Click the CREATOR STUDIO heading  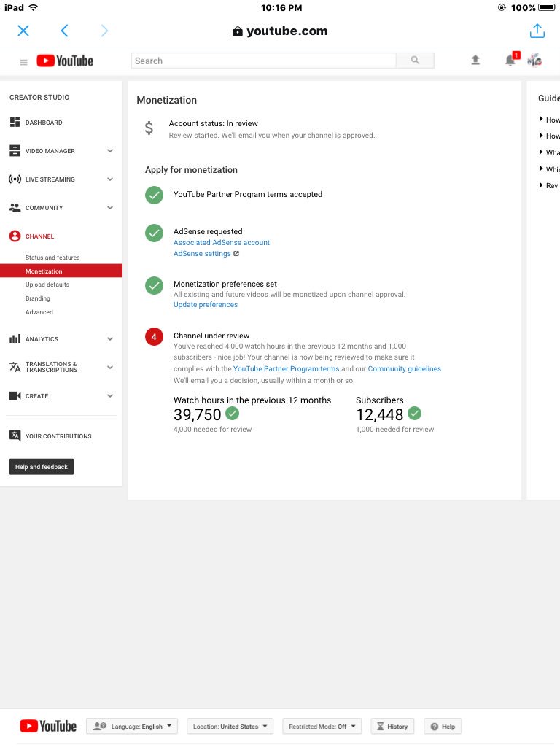click(39, 97)
